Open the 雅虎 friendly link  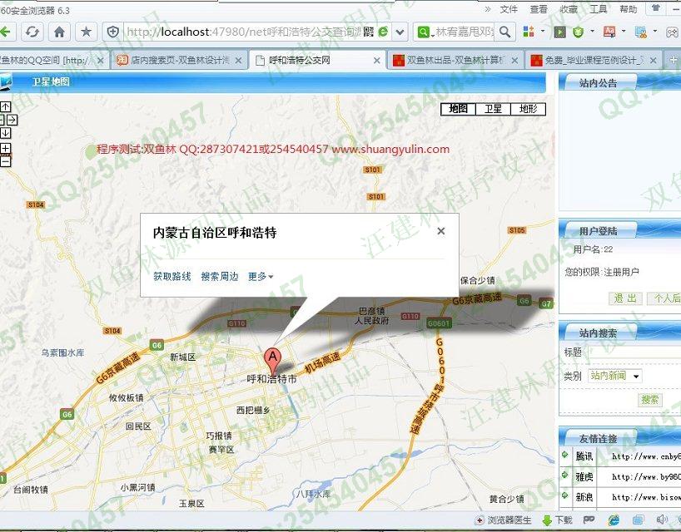point(584,477)
